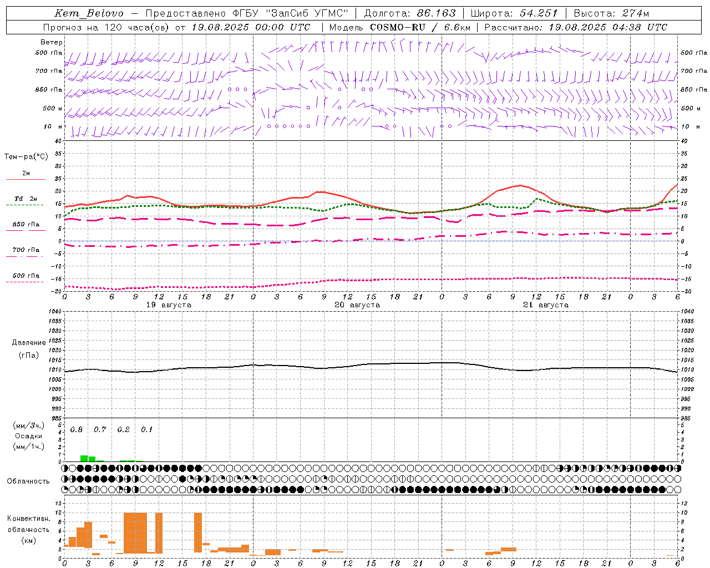This screenshot has height=568, width=710.
Task: Click the Осадки precipitation label
Action: coord(29,436)
